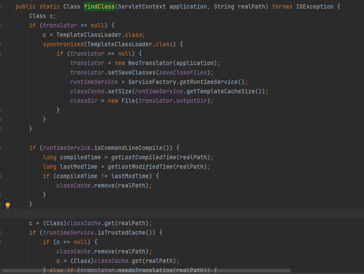Select the highlighted findClass search match
Image resolution: width=364 pixels, height=274 pixels.
99,6
